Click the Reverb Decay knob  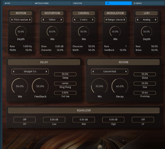[x=120, y=86]
